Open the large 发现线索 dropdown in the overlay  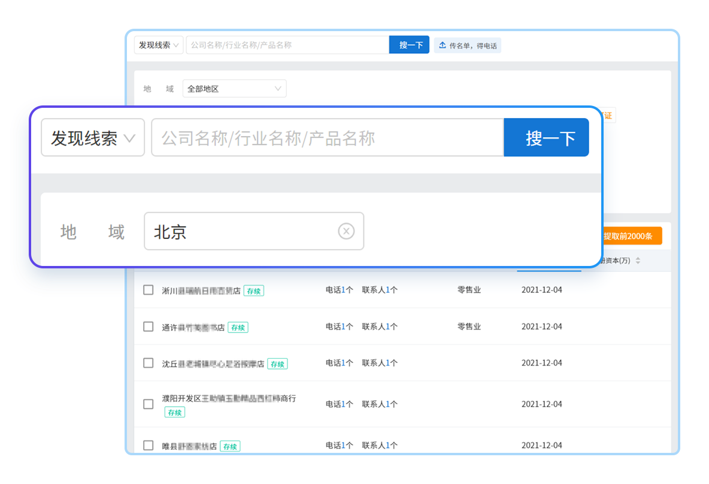pos(93,138)
